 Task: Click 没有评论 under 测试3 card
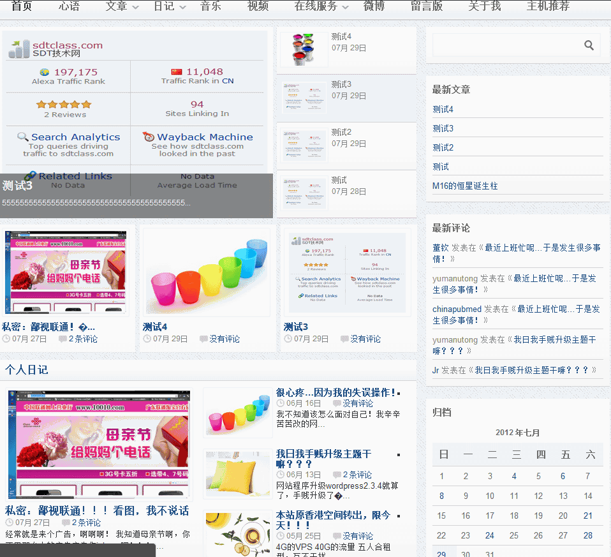coord(365,339)
